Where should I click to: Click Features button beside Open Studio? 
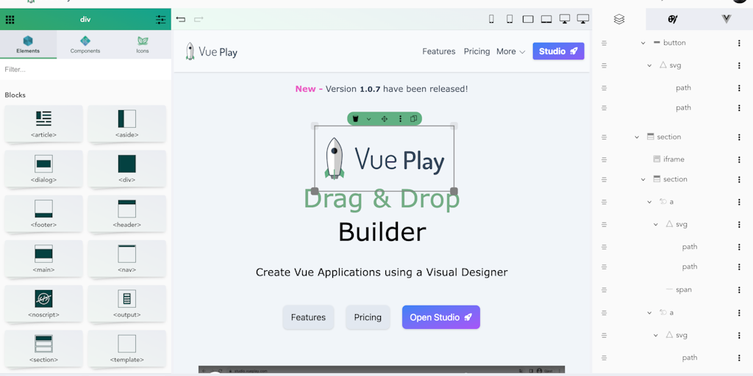point(308,317)
